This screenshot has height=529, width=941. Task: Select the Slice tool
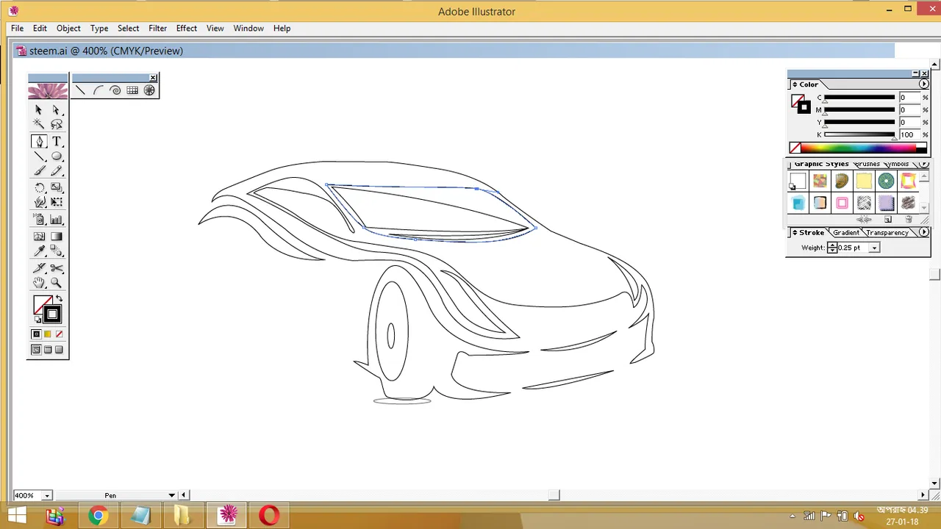click(x=39, y=267)
